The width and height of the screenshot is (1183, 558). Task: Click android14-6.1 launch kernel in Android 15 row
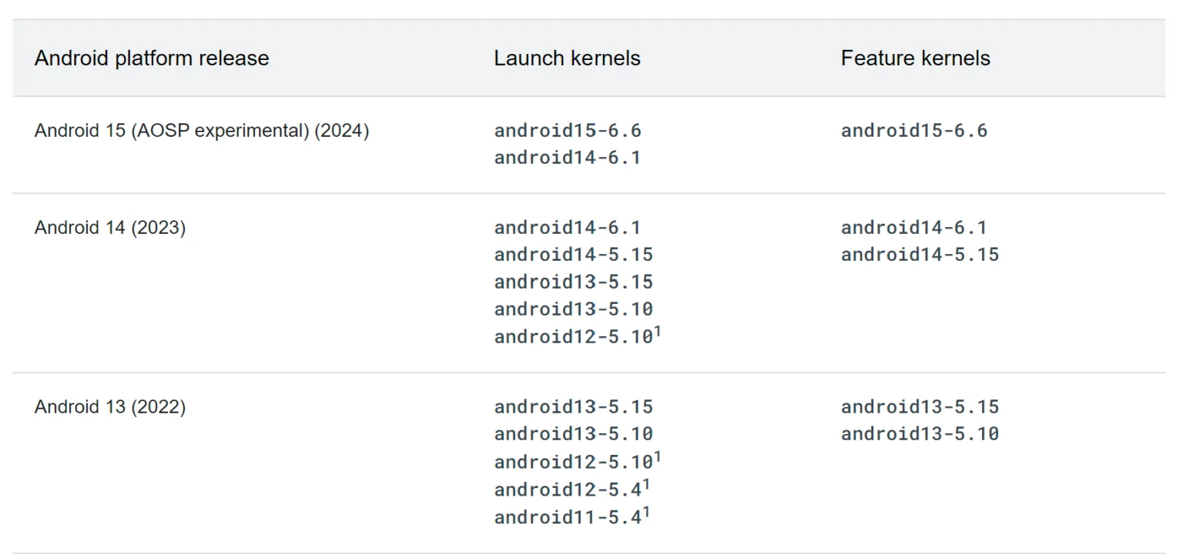(568, 158)
